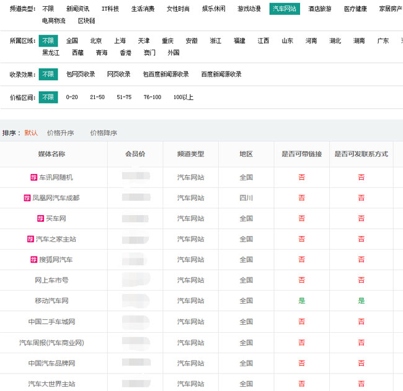Choose the 黑龙江 region filter

tap(51, 53)
